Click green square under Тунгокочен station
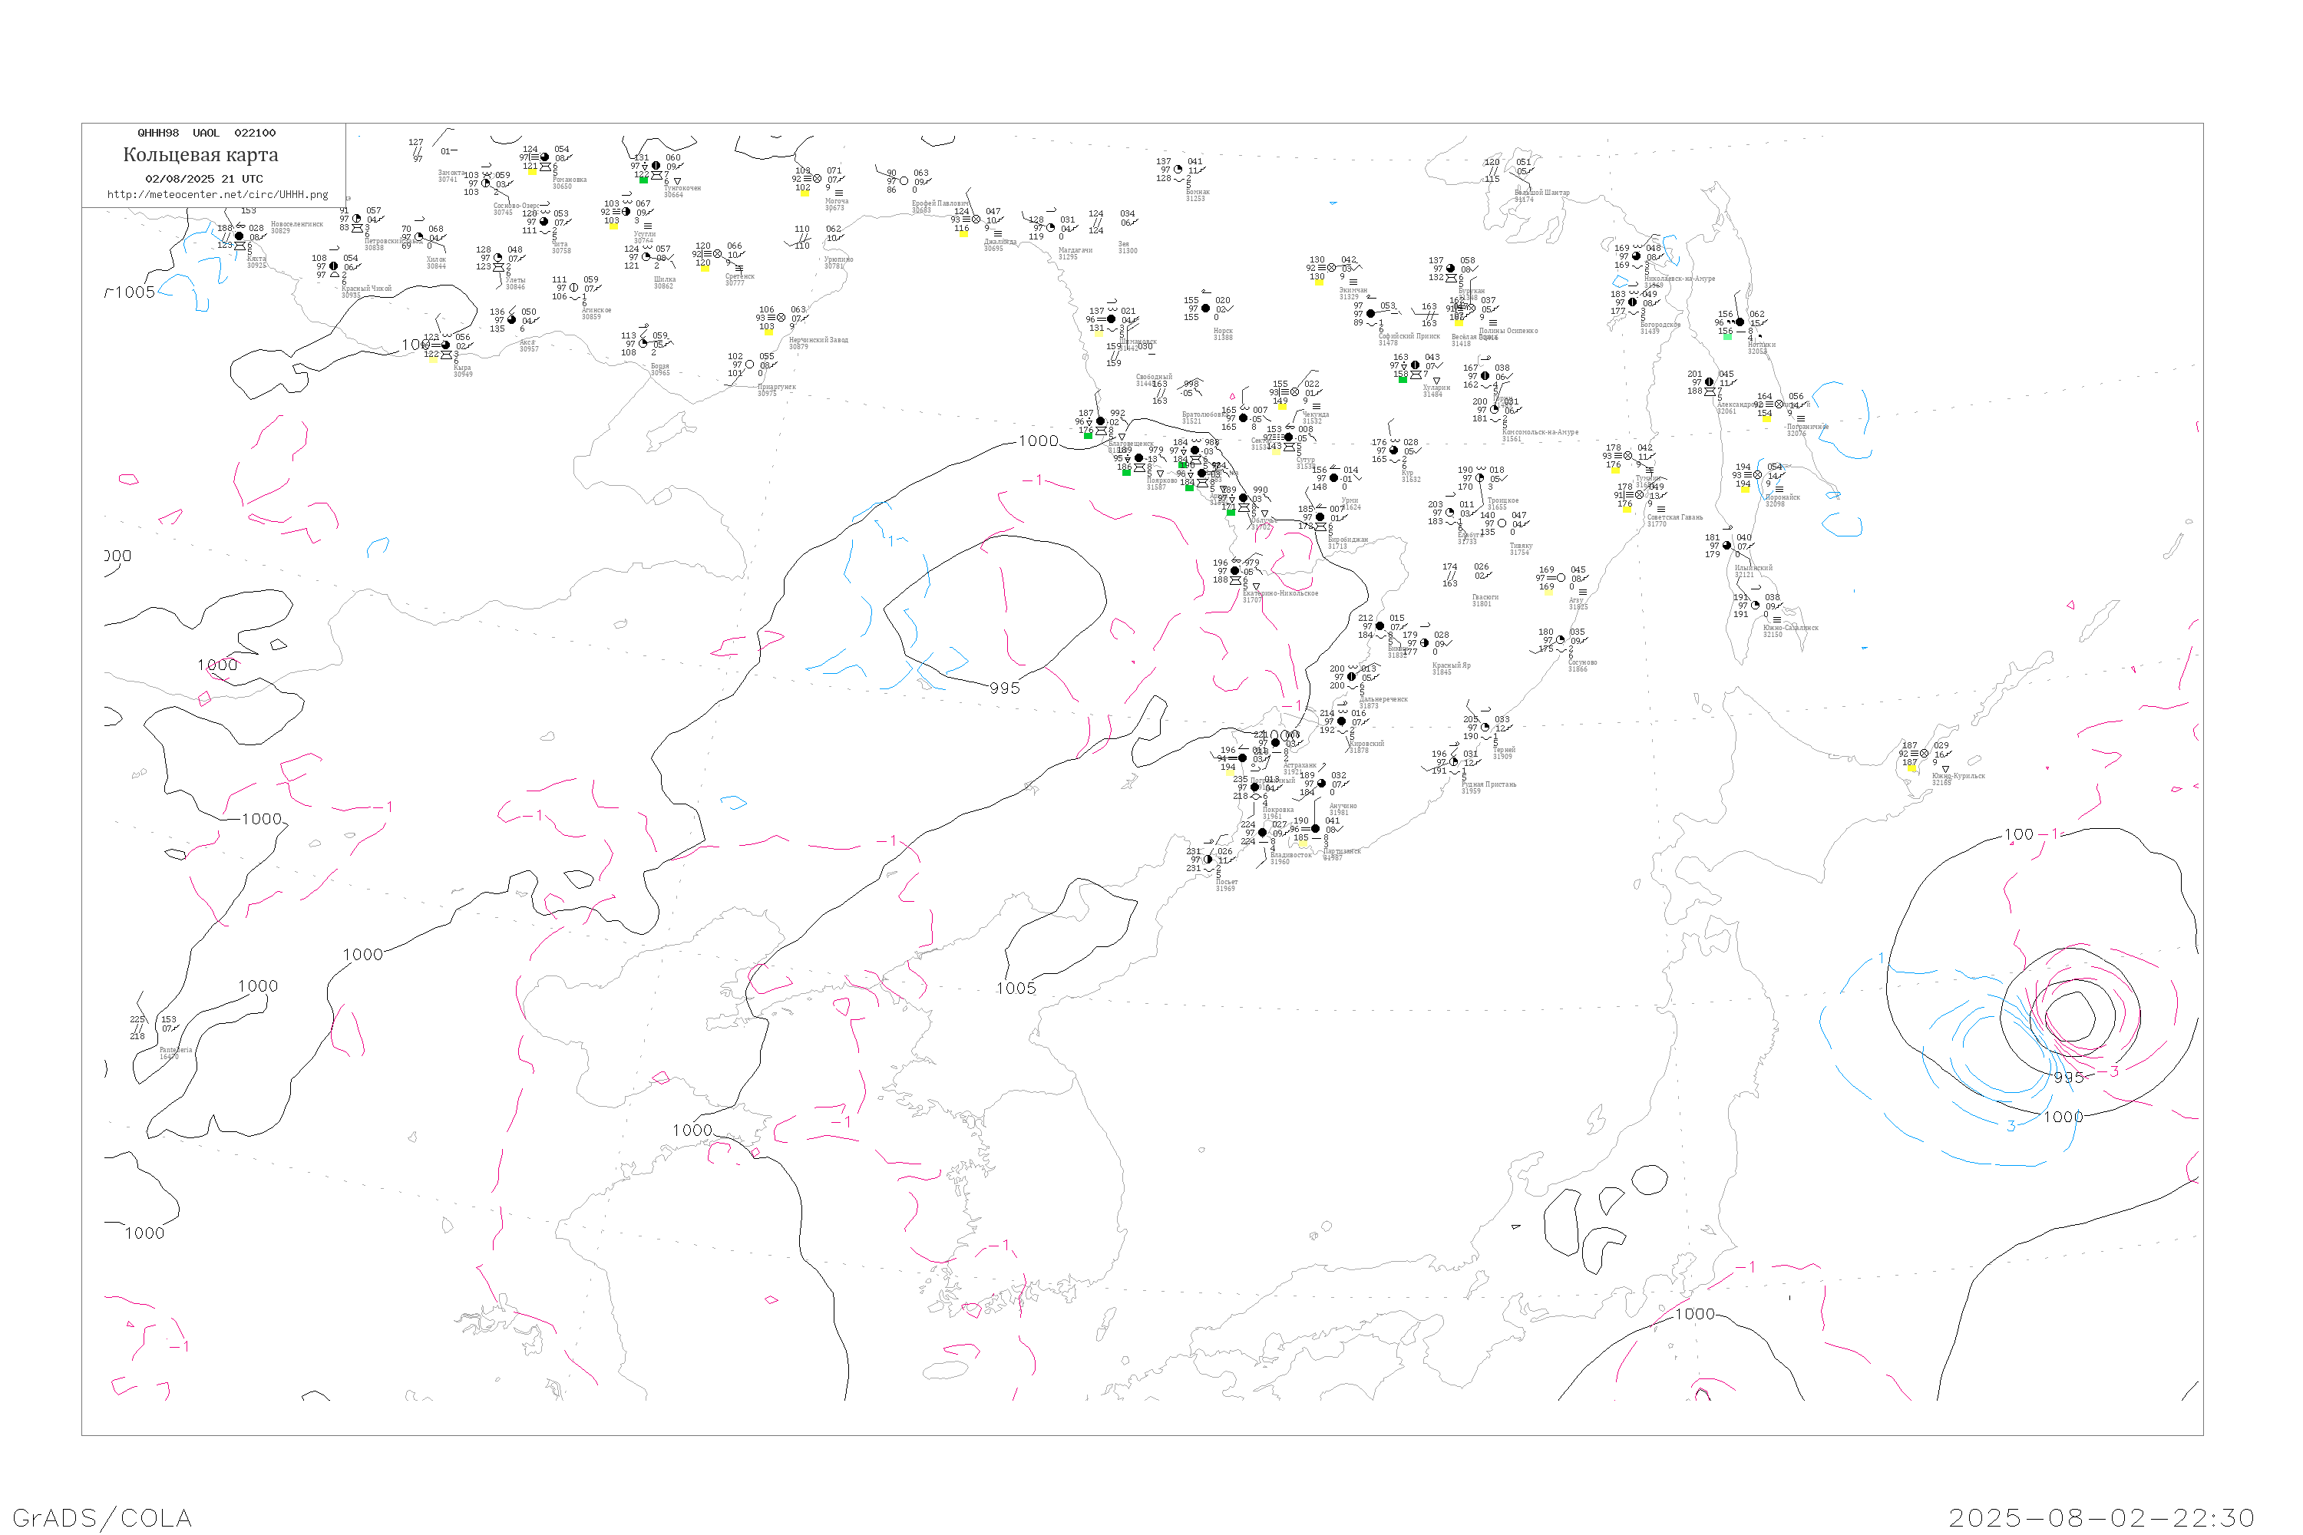Viewport: 2303px width, 1535px height. coord(643,180)
